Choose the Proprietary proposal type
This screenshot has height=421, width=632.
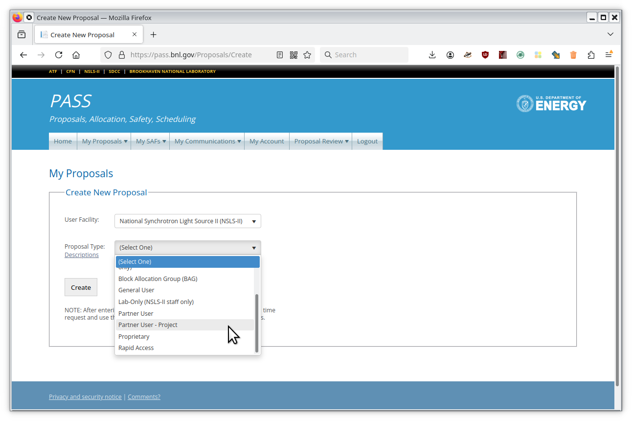coord(185,337)
